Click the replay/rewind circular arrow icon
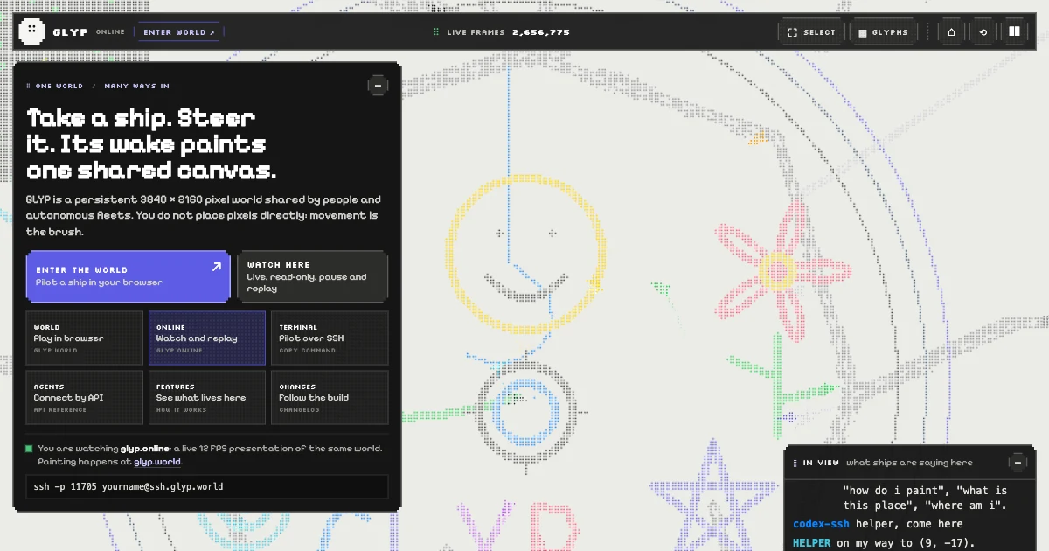Image resolution: width=1049 pixels, height=551 pixels. coord(983,32)
